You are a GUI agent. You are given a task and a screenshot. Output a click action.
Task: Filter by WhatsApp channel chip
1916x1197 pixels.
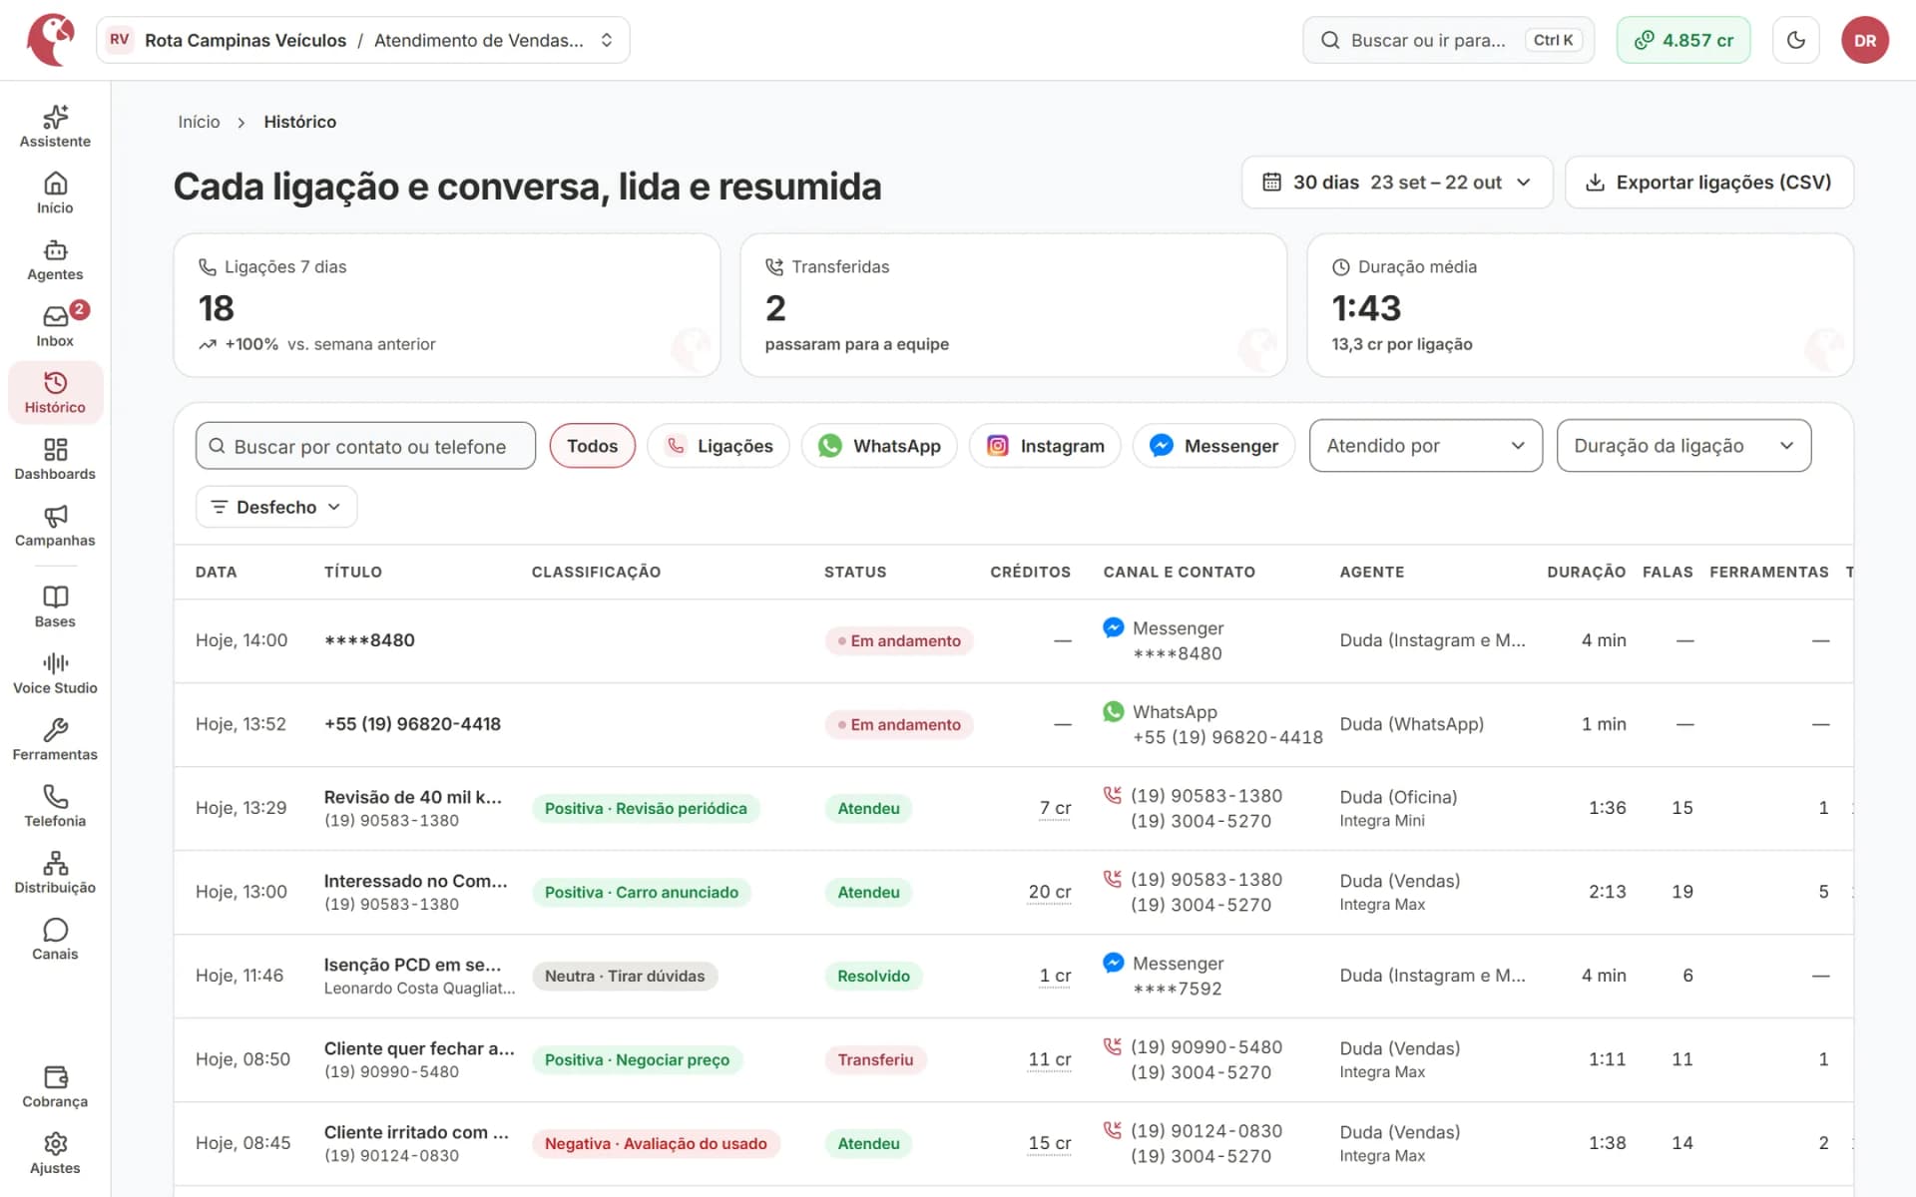click(879, 446)
